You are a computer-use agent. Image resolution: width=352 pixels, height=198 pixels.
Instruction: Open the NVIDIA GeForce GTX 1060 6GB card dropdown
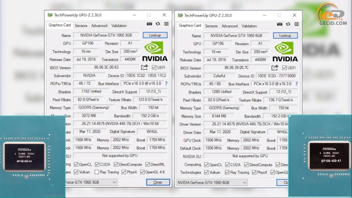pos(212,183)
